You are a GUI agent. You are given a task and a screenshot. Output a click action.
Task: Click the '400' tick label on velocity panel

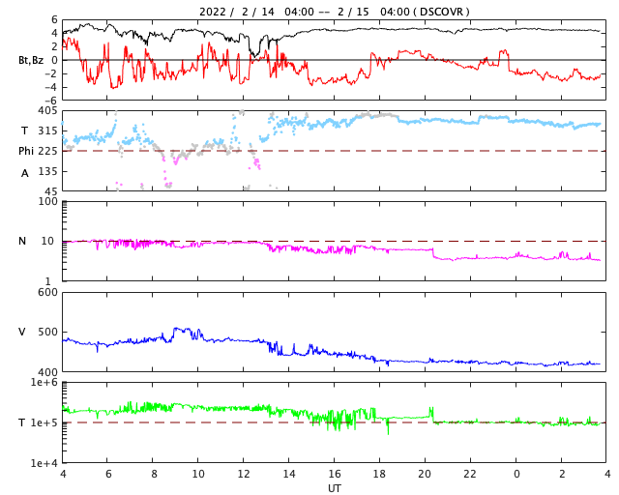point(47,372)
